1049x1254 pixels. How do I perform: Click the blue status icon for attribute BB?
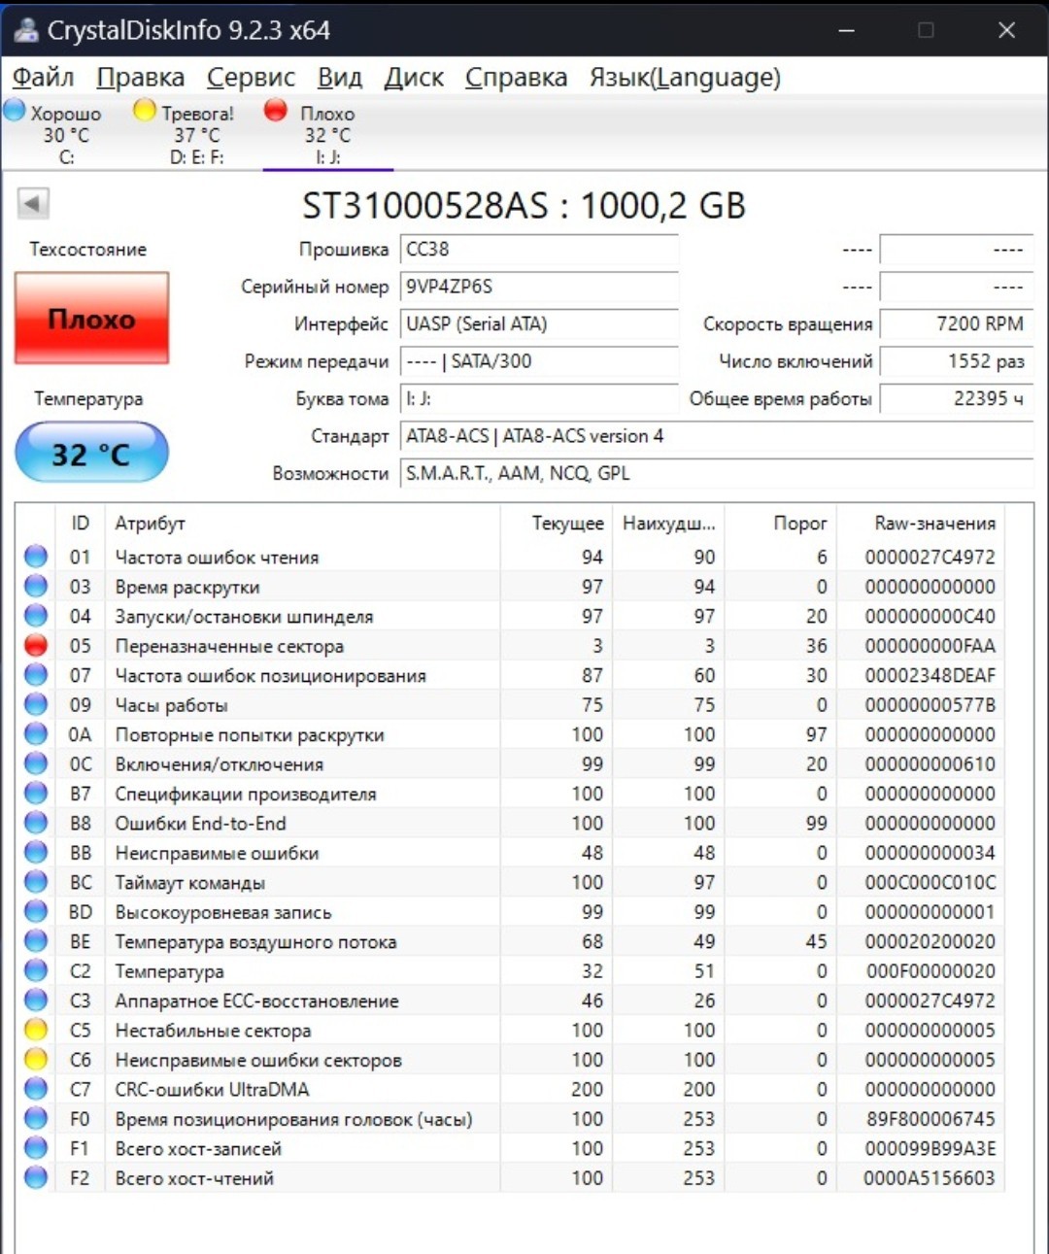point(36,853)
